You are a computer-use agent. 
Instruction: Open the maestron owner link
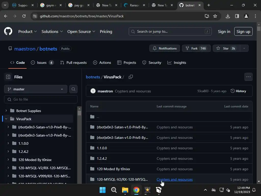click(25, 49)
